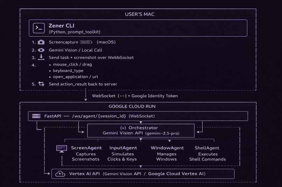This screenshot has width=282, height=187.
Task: Click the "mouse_click / drag" bullet
Action: tap(72, 64)
